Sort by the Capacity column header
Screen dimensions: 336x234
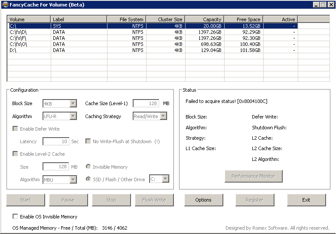click(x=205, y=19)
